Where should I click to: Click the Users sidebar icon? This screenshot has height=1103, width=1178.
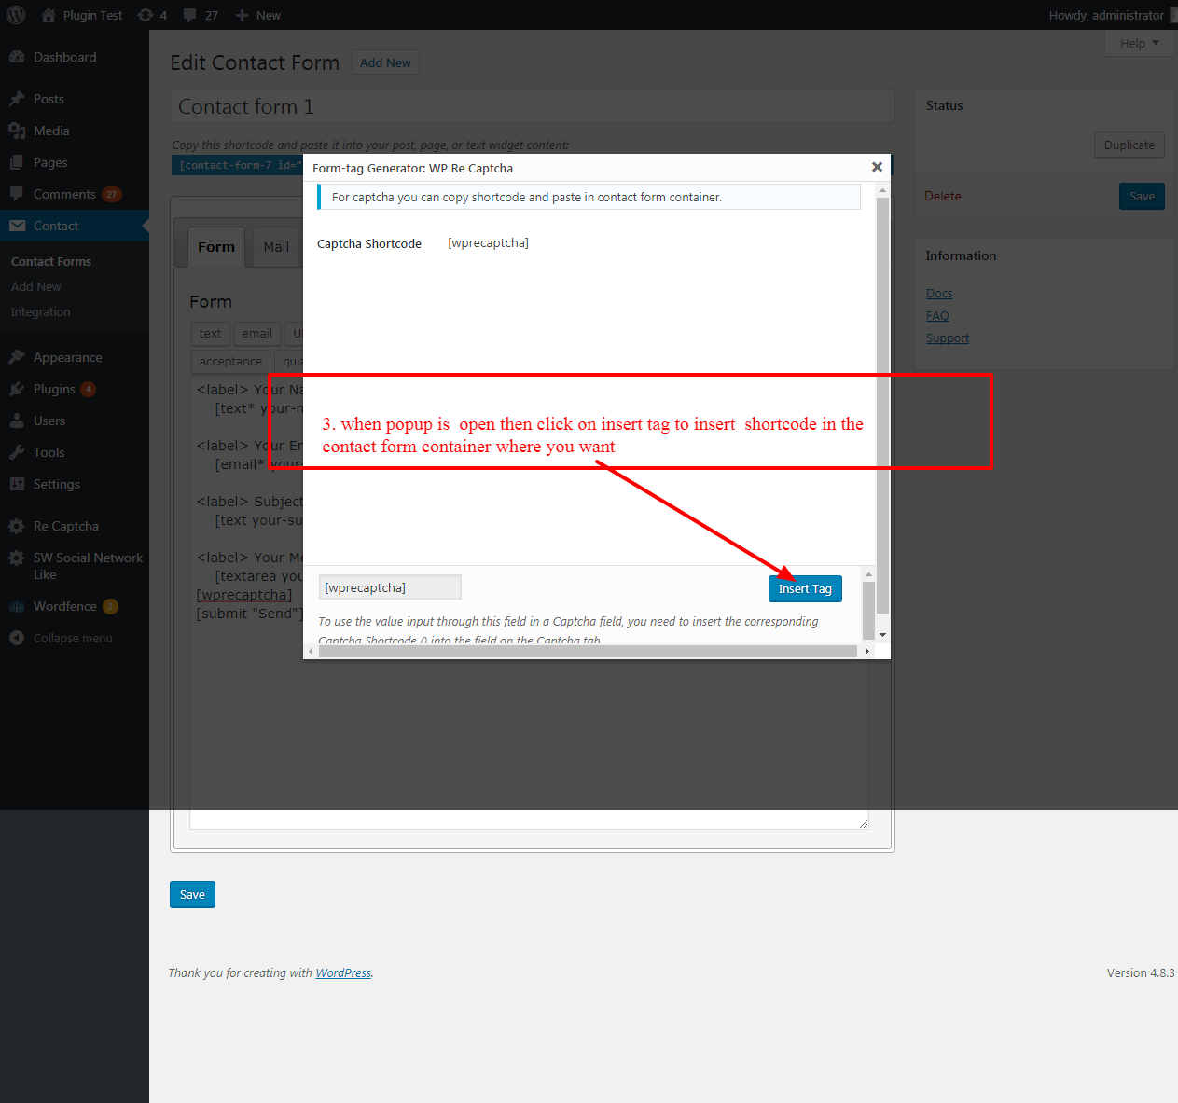pyautogui.click(x=17, y=421)
